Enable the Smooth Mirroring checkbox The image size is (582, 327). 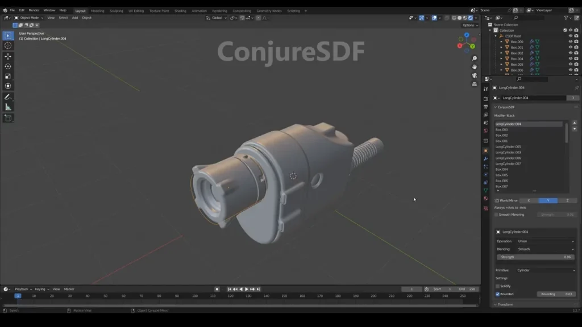click(x=496, y=215)
